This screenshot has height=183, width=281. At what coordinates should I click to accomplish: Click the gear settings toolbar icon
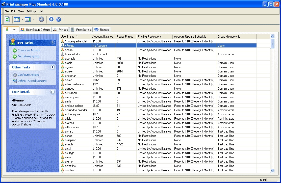41,19
